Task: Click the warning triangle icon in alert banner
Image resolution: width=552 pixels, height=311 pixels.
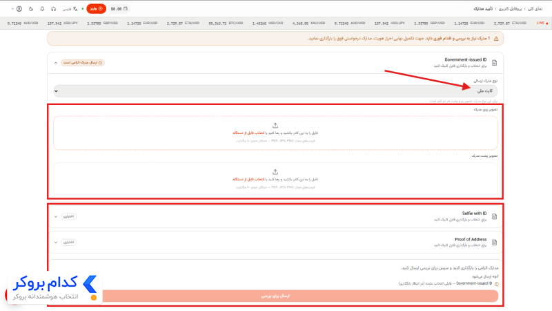Action: pos(496,39)
